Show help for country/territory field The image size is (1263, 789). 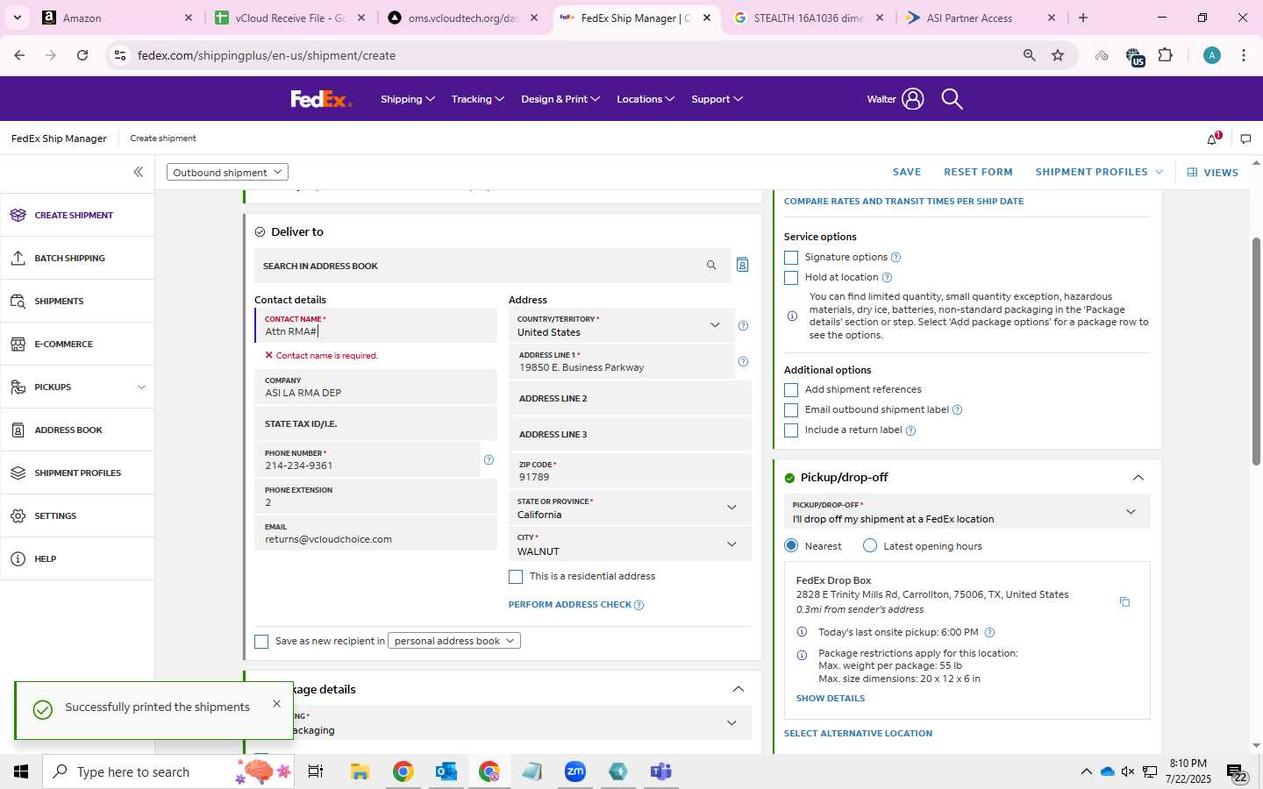pos(743,325)
